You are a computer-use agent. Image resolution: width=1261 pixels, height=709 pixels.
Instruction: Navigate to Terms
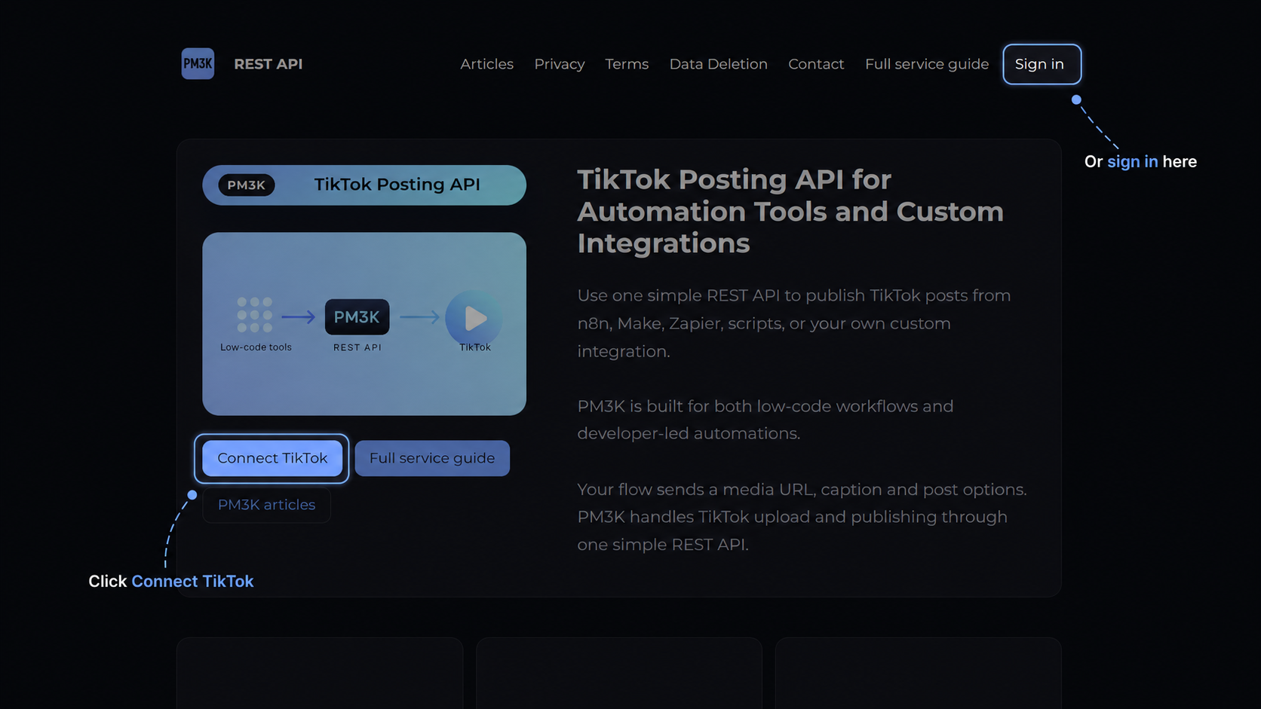tap(627, 64)
